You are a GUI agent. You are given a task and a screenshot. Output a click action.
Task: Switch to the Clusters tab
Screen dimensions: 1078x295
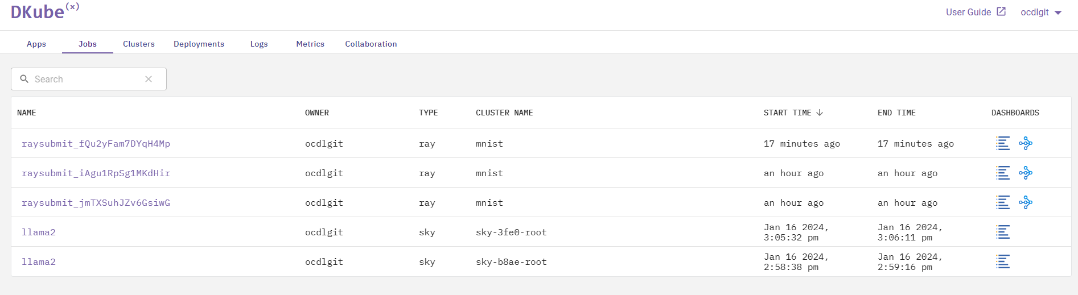coord(139,44)
